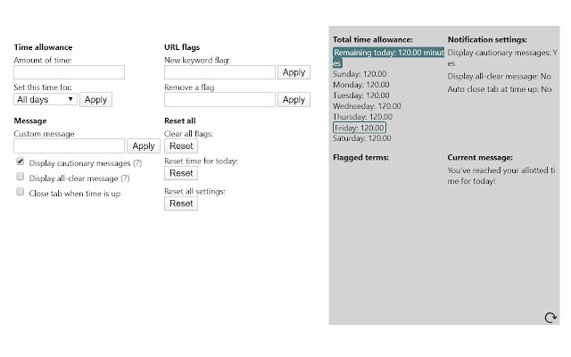This screenshot has height=357, width=571.
Task: Enable Close tab when time is up
Action: (x=20, y=192)
